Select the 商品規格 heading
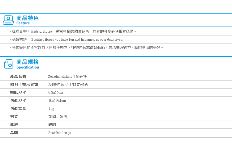The width and height of the screenshot is (232, 150). (x=28, y=62)
